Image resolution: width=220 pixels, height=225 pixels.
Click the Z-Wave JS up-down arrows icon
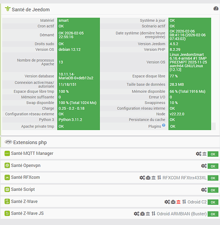point(153,213)
